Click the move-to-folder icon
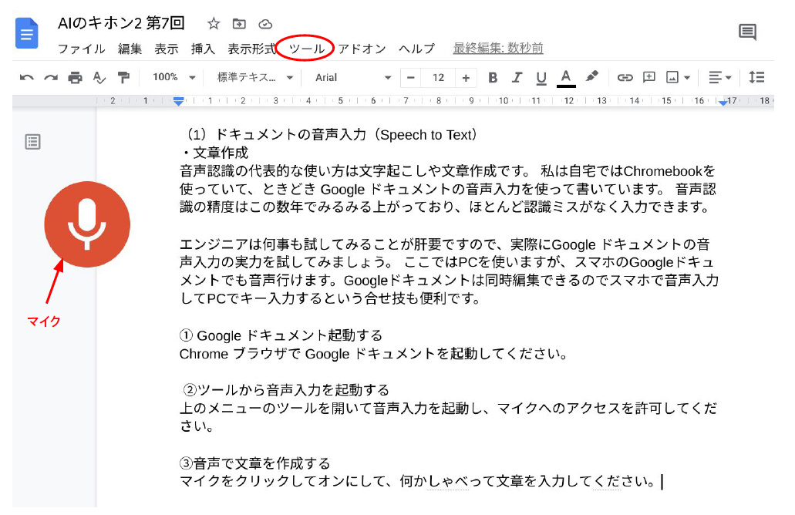Image resolution: width=795 pixels, height=515 pixels. [239, 23]
